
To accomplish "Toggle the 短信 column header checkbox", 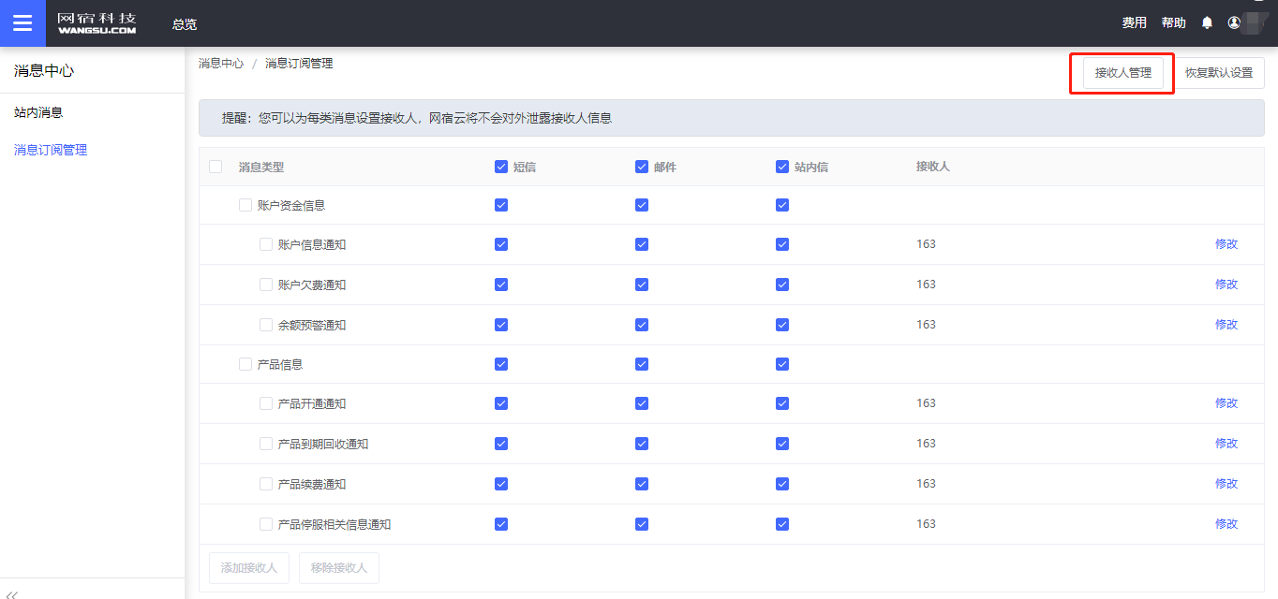I will coord(501,167).
